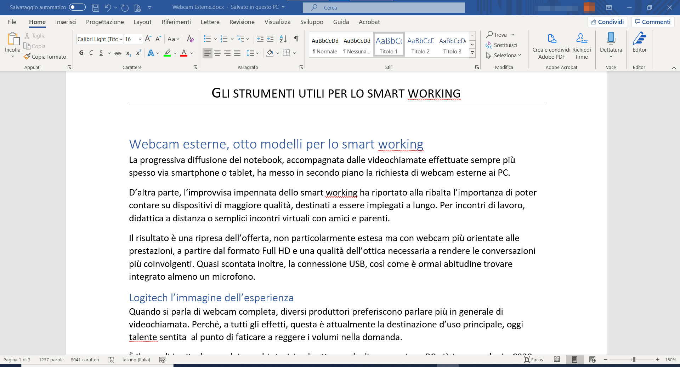
Task: Click the Sort (A-Z) icon
Action: (283, 39)
